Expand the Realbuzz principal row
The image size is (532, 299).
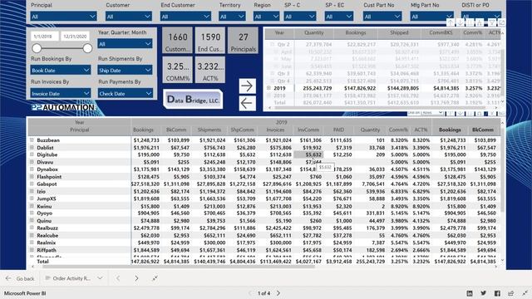[x=32, y=228]
